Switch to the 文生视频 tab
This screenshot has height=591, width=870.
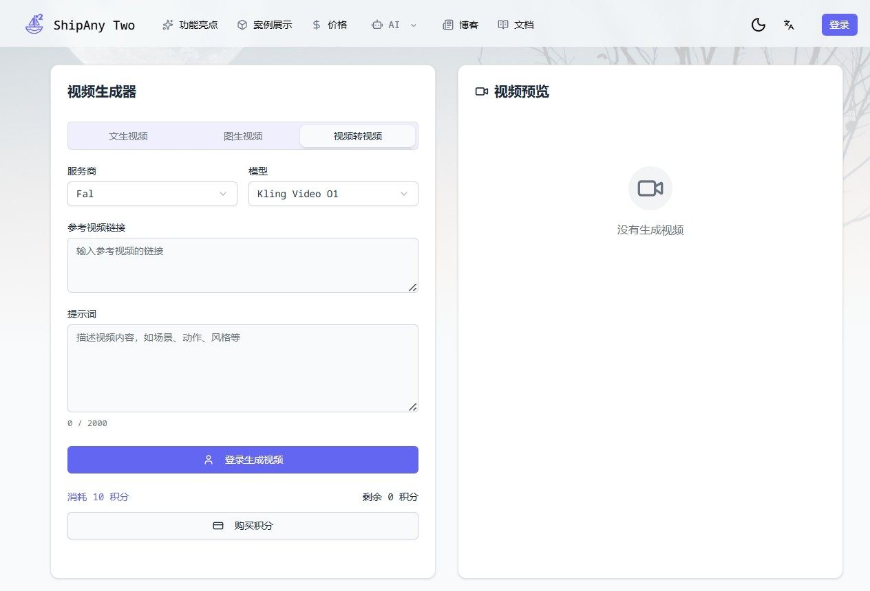128,136
